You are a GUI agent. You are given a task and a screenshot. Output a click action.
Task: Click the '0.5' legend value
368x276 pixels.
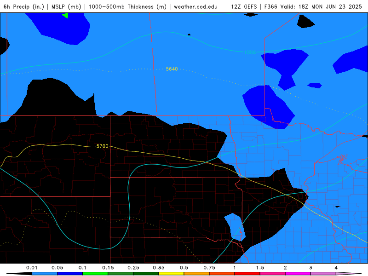(184, 268)
